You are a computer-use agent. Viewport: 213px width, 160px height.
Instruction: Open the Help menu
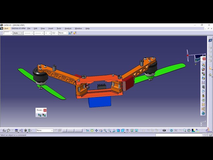pos(88,28)
